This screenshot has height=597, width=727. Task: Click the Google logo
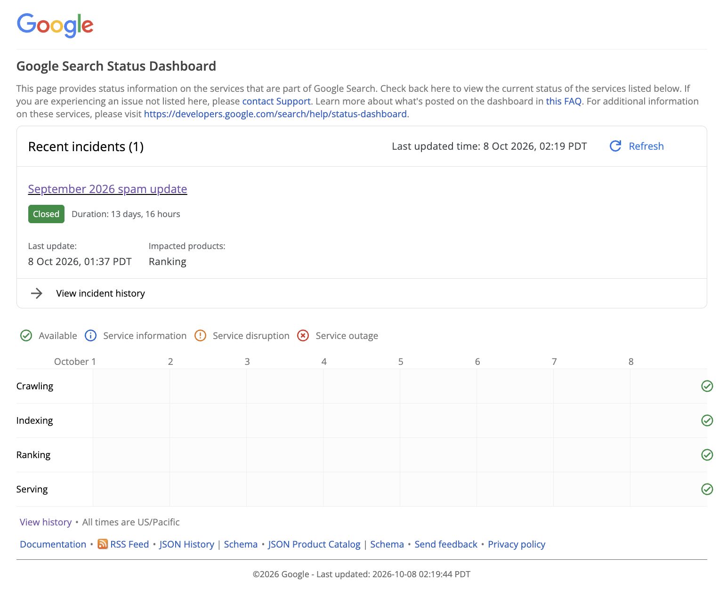point(55,25)
